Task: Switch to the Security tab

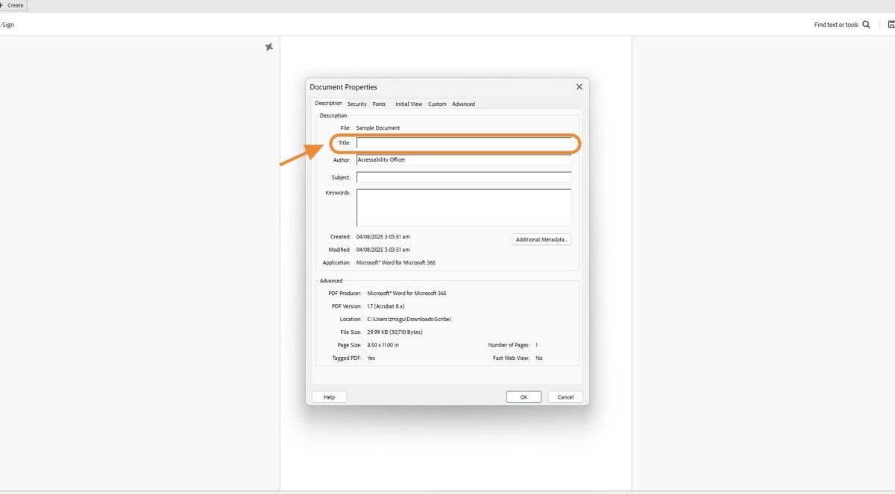Action: click(x=357, y=104)
